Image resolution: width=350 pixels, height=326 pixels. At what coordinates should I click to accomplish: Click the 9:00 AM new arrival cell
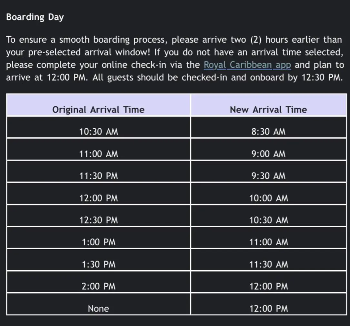[x=268, y=154]
